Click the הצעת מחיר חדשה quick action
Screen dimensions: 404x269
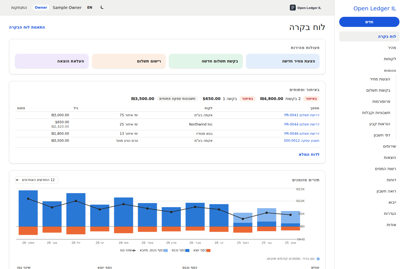point(283,61)
